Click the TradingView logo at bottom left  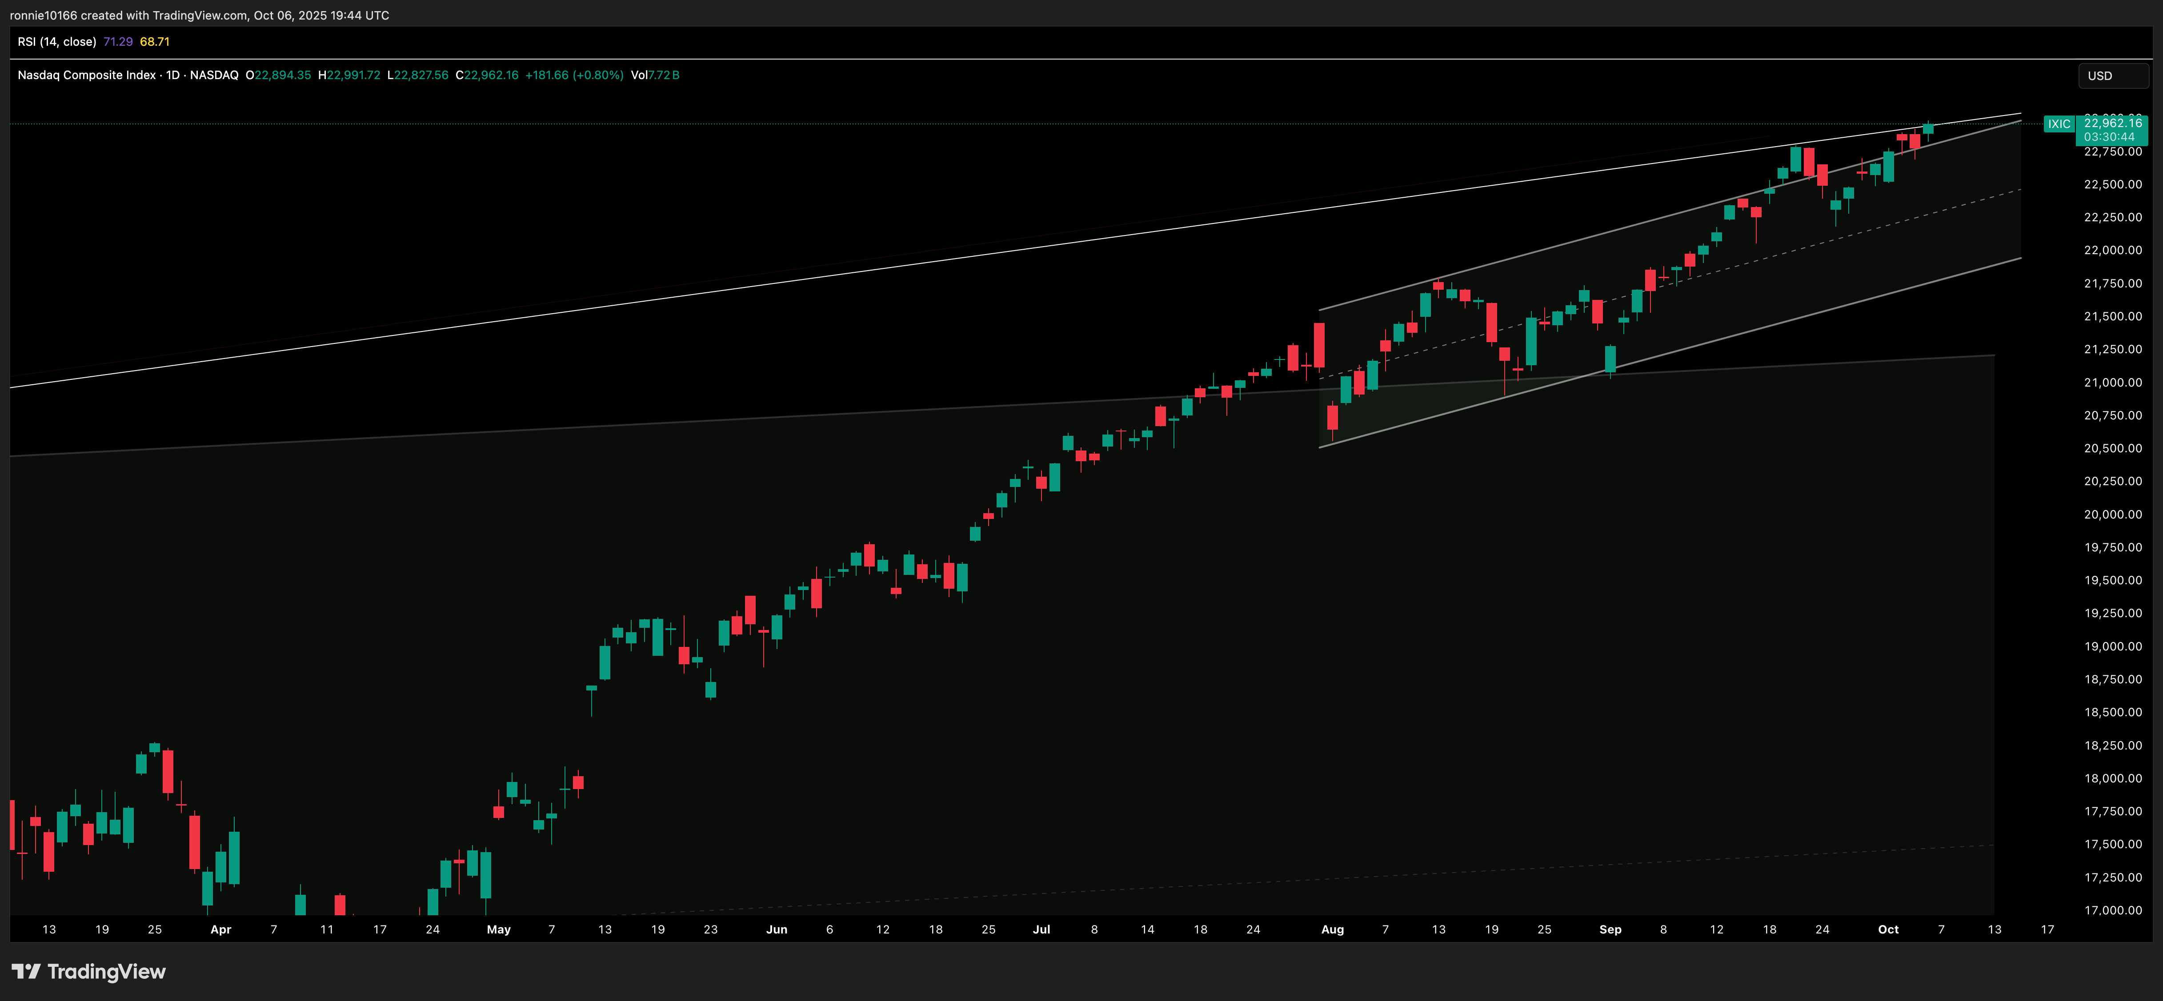tap(88, 972)
